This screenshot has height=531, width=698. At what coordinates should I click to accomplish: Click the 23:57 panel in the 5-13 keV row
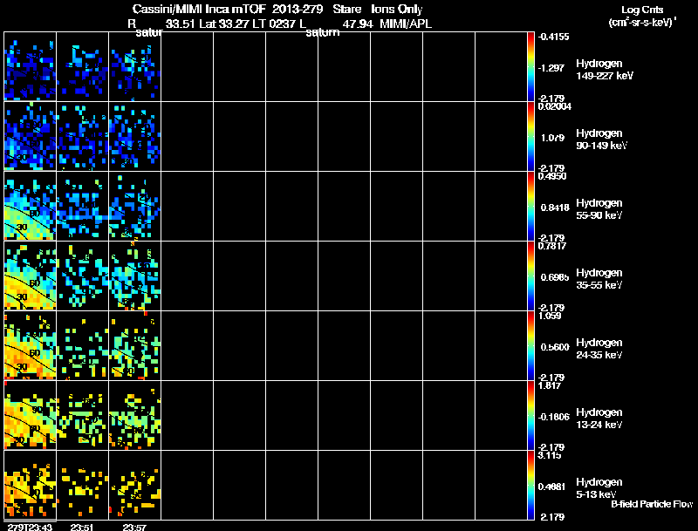tap(134, 485)
